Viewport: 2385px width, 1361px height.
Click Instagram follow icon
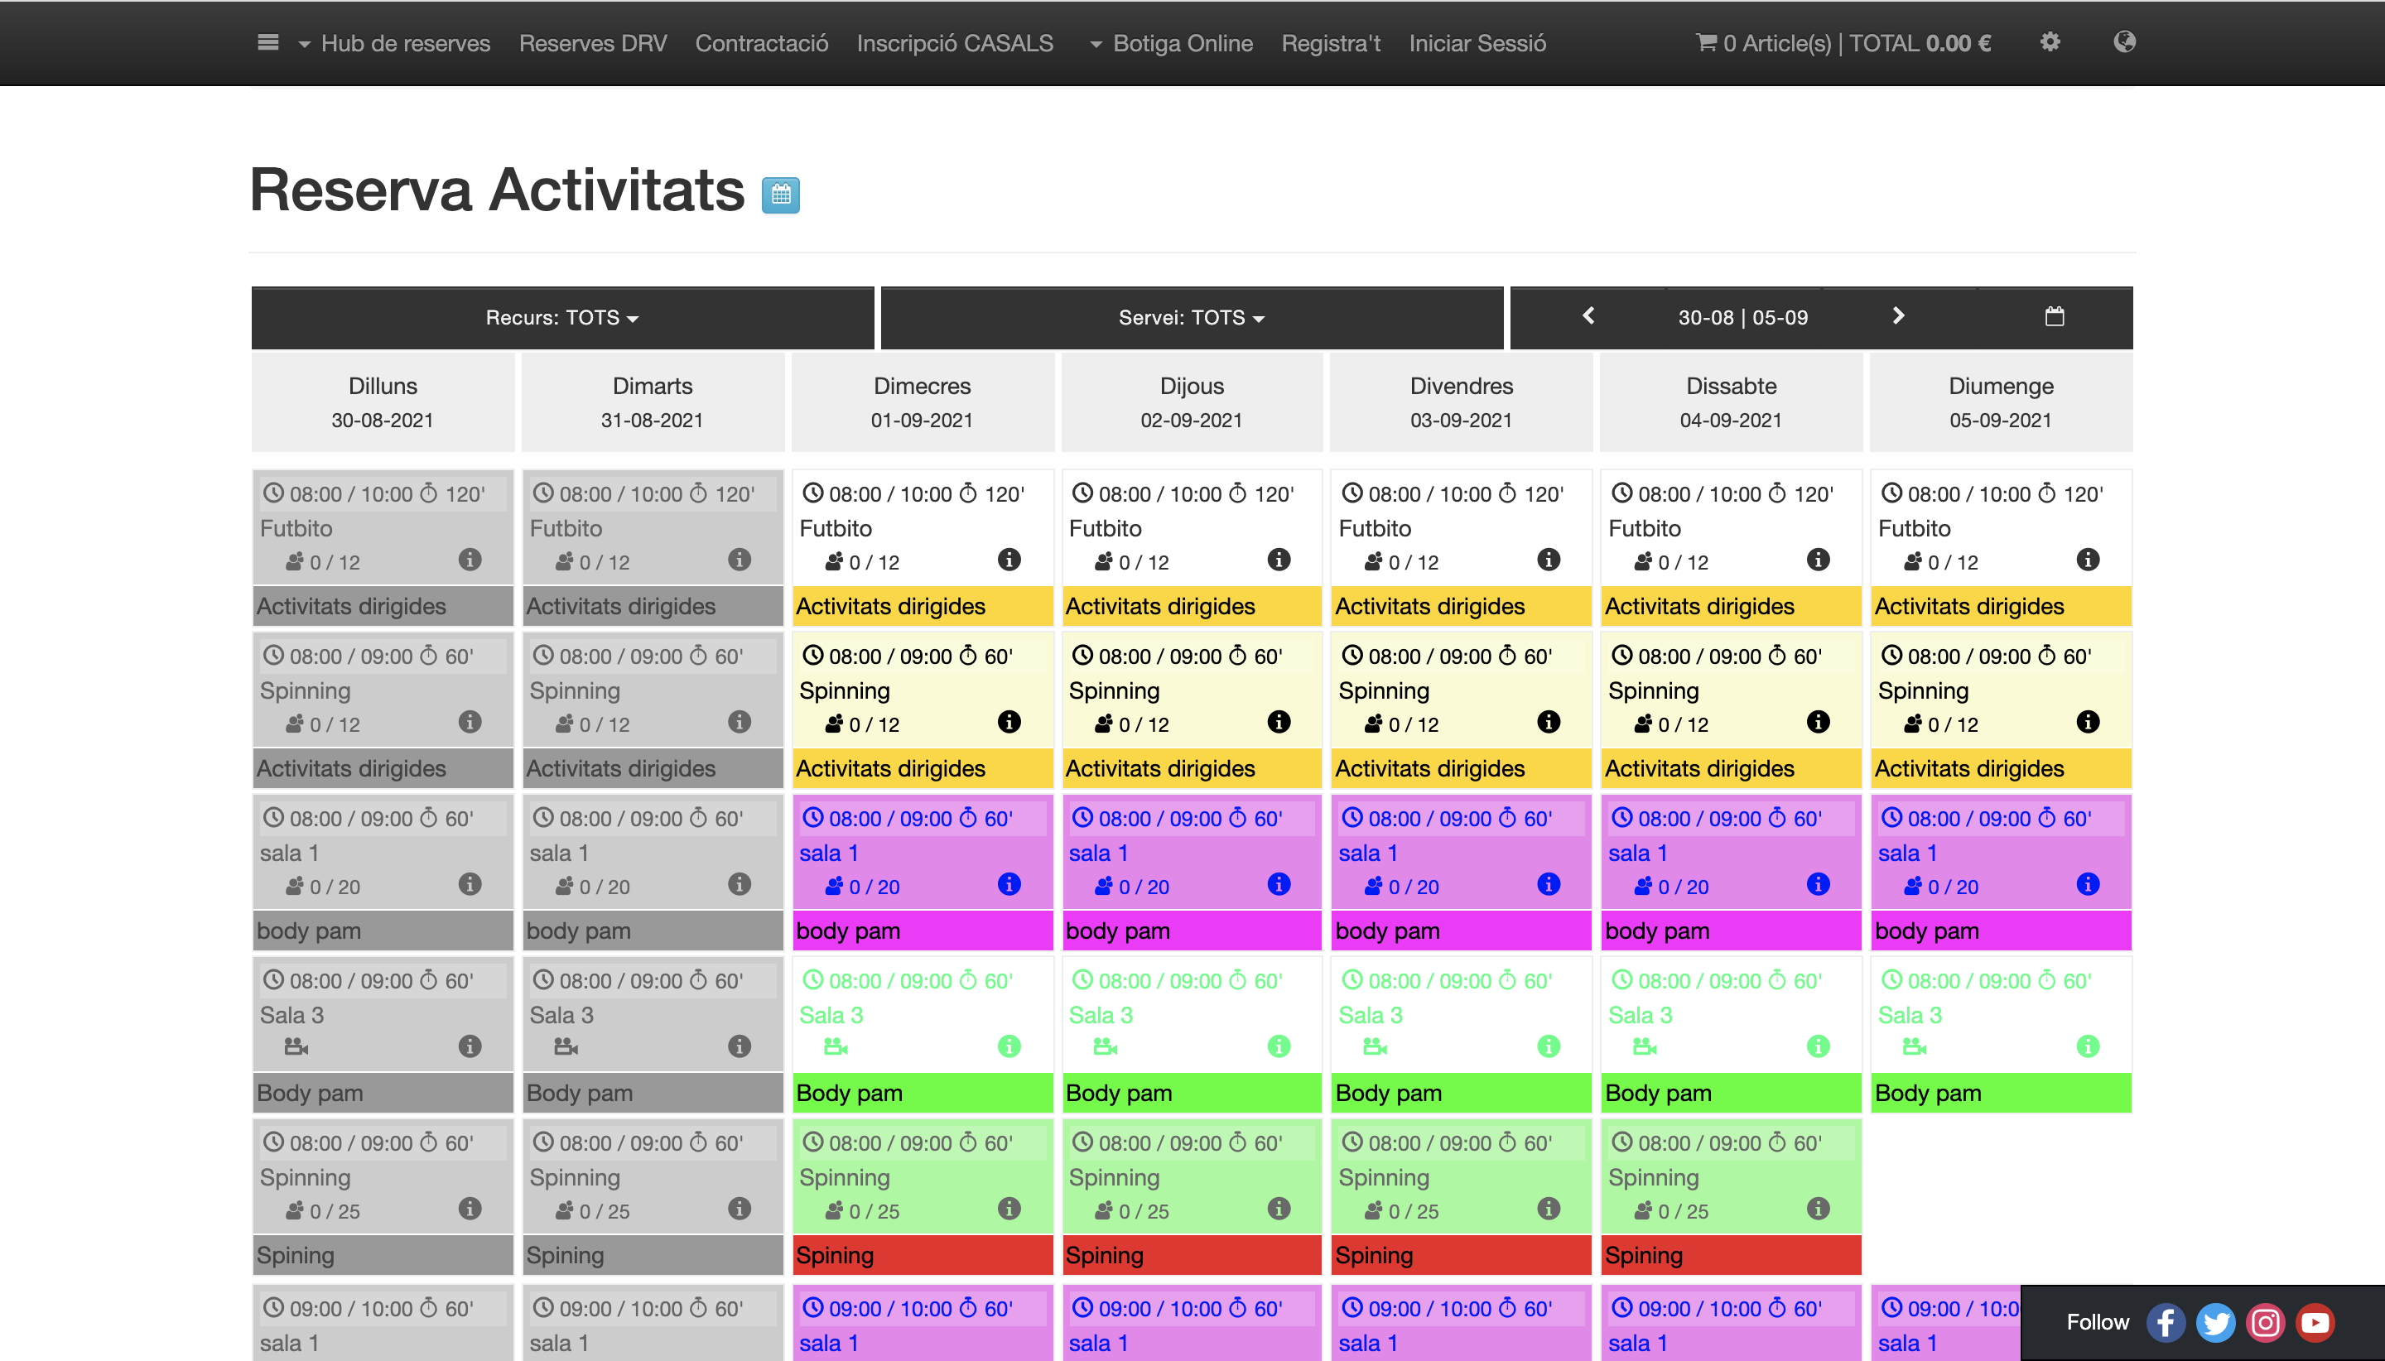pos(2264,1322)
